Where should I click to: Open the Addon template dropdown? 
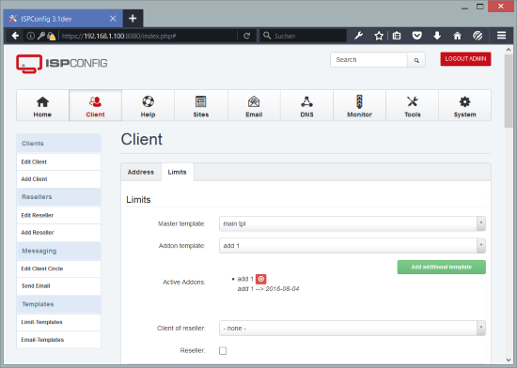point(352,246)
